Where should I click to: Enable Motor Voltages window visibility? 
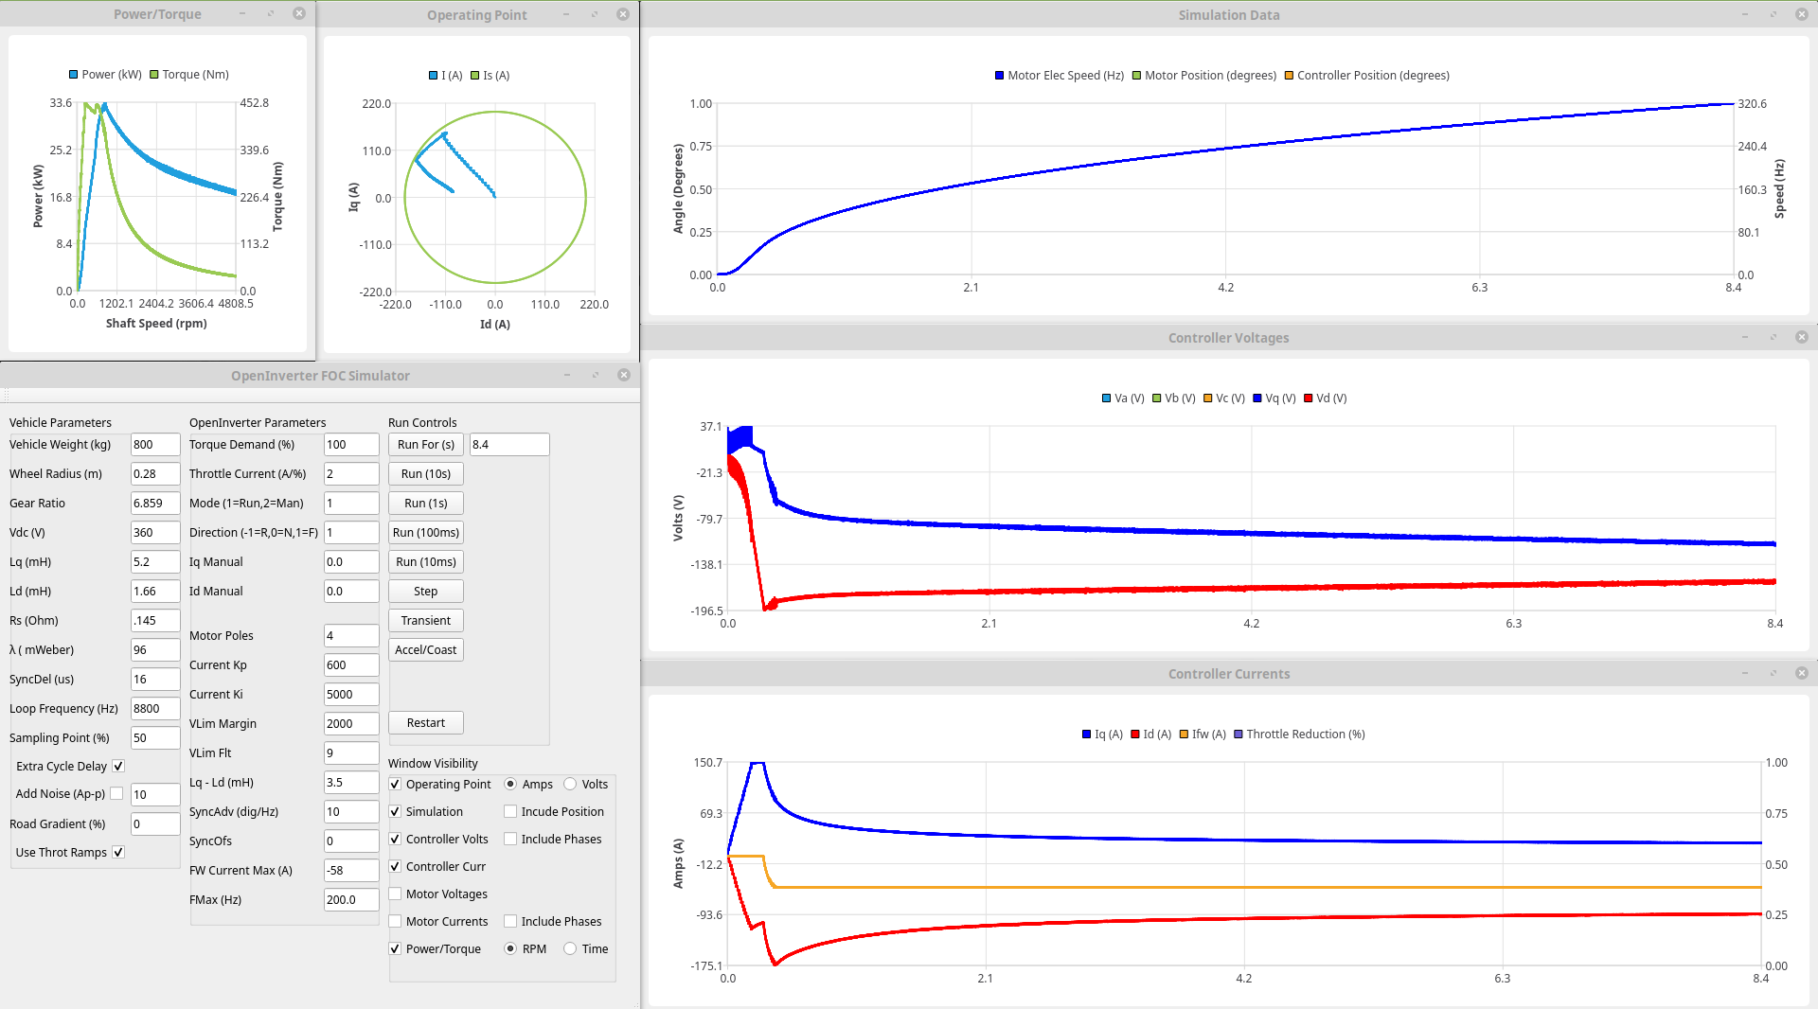click(396, 894)
